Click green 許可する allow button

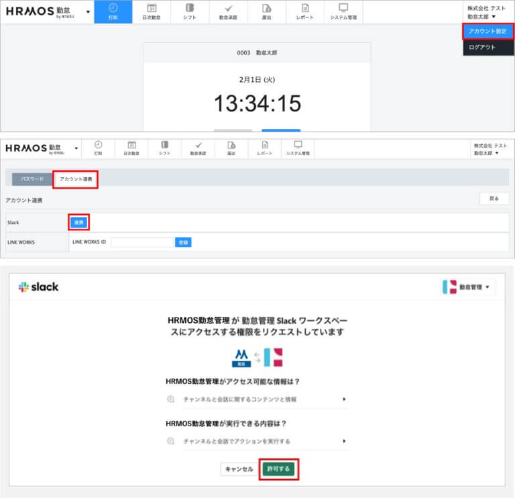(x=278, y=469)
